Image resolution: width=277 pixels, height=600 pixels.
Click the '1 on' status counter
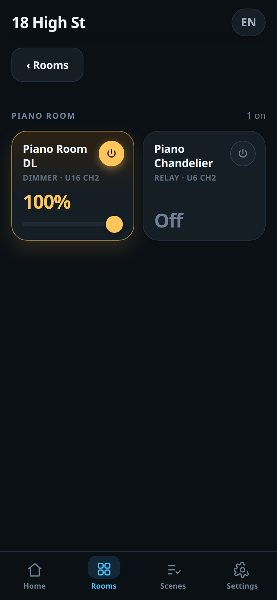tap(256, 116)
